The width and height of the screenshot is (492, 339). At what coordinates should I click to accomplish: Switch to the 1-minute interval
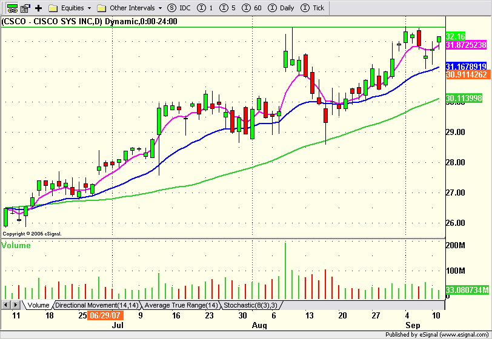pyautogui.click(x=205, y=8)
